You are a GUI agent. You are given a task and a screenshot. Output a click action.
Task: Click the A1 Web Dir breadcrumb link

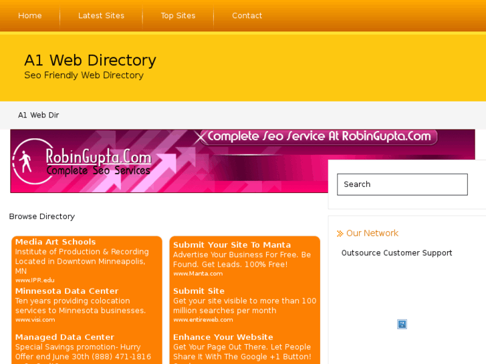click(38, 115)
